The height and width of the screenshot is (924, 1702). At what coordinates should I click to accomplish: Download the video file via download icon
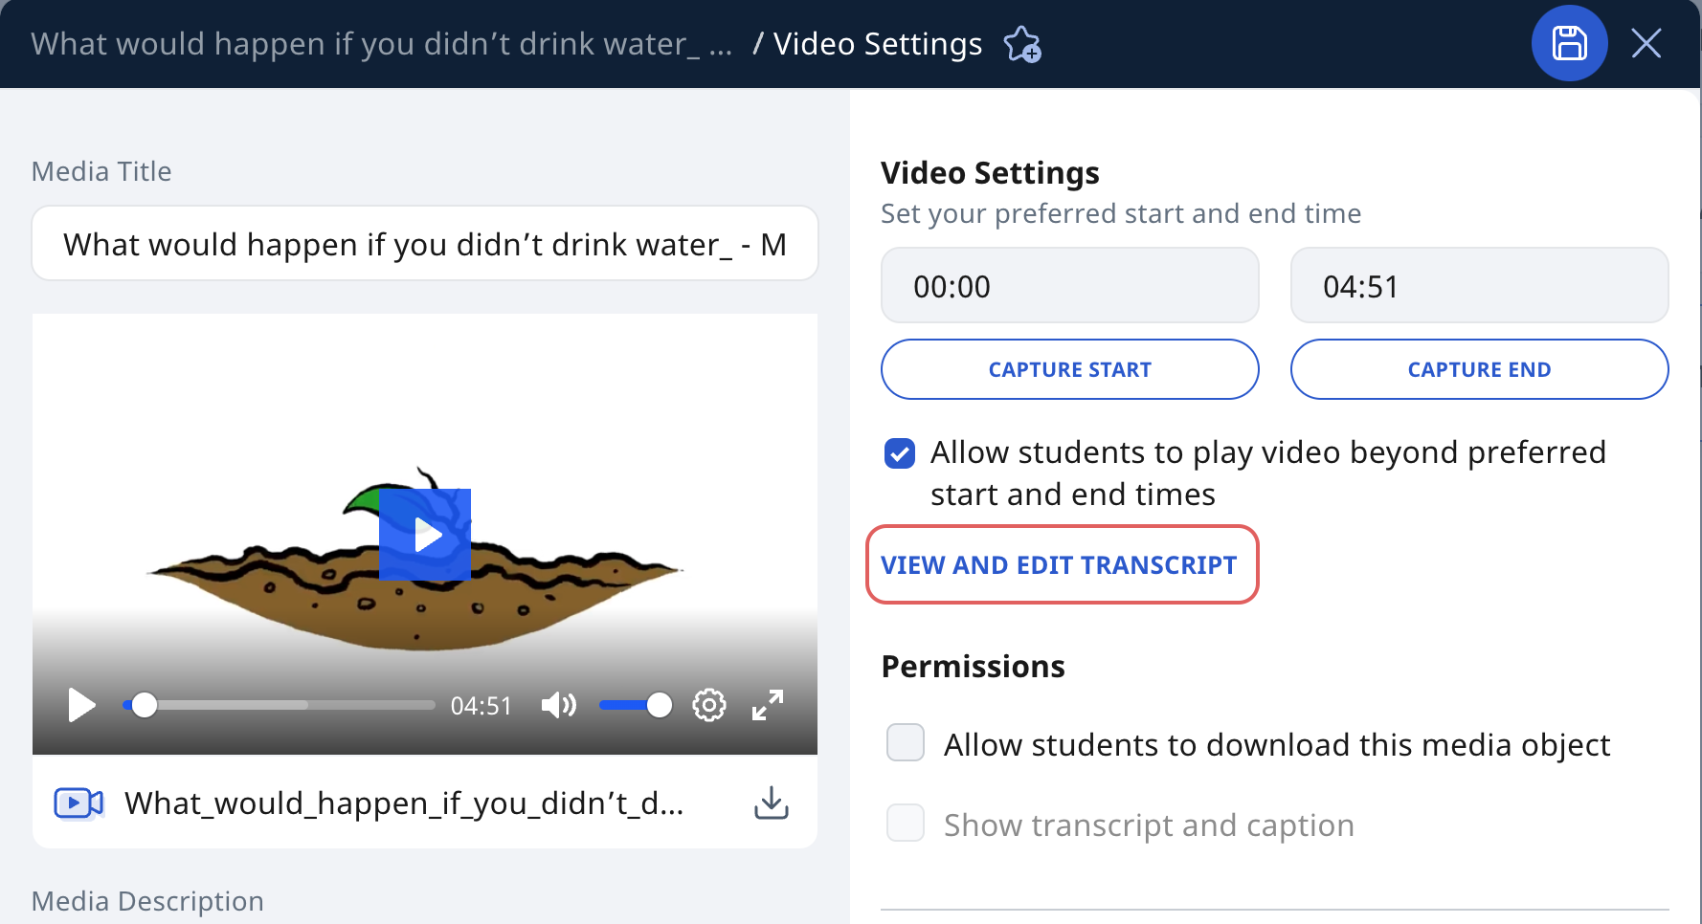point(772,803)
